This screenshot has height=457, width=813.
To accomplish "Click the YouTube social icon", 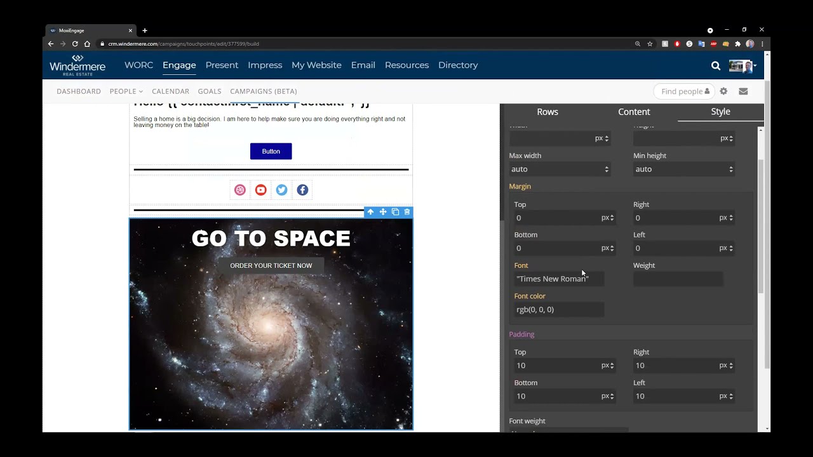I will pyautogui.click(x=260, y=190).
